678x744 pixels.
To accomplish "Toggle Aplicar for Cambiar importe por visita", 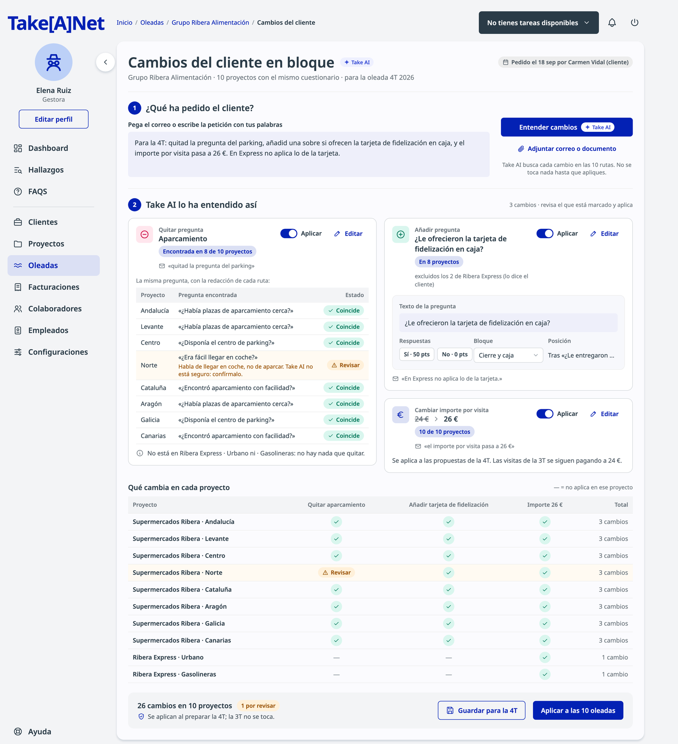I will pos(545,414).
